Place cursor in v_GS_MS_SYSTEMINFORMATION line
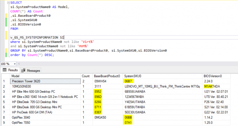Image resolution: width=238 pixels, height=126 pixels. [37, 37]
